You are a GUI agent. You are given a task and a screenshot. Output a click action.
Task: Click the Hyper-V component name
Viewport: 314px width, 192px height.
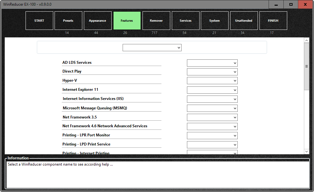70,80
